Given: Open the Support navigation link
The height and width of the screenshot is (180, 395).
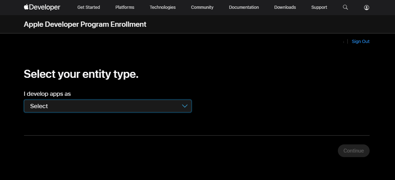Looking at the screenshot, I should click(x=319, y=7).
